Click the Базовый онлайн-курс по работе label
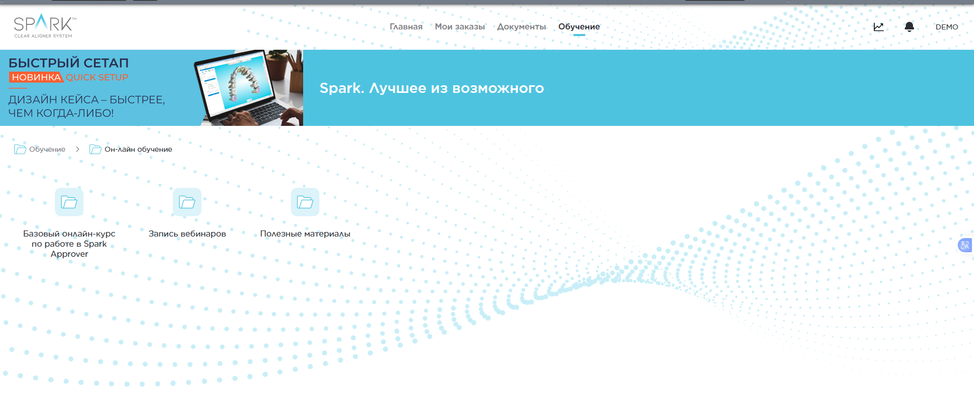This screenshot has height=402, width=974. (x=69, y=244)
